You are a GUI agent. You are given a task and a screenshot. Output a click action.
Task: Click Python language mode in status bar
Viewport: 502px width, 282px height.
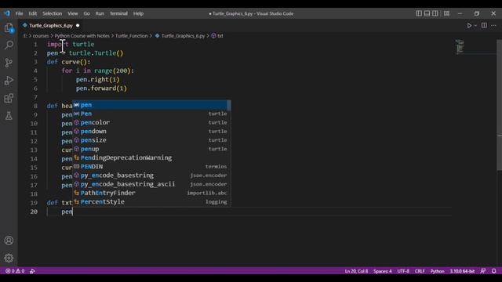(438, 271)
